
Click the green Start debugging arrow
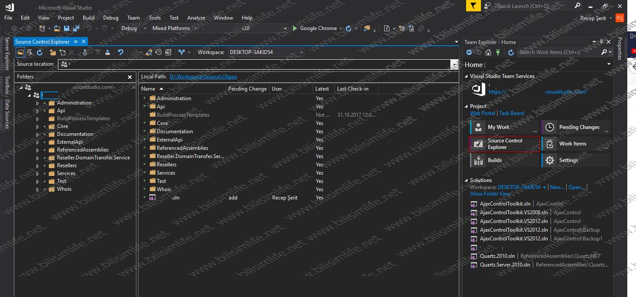tap(295, 28)
